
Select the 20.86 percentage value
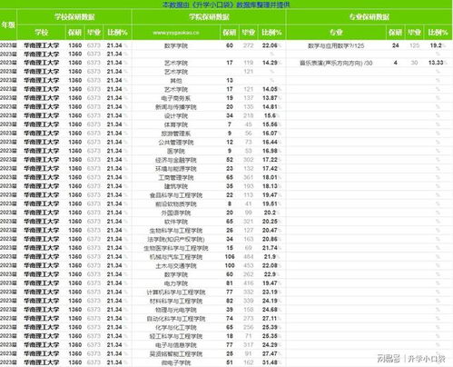coord(270,239)
